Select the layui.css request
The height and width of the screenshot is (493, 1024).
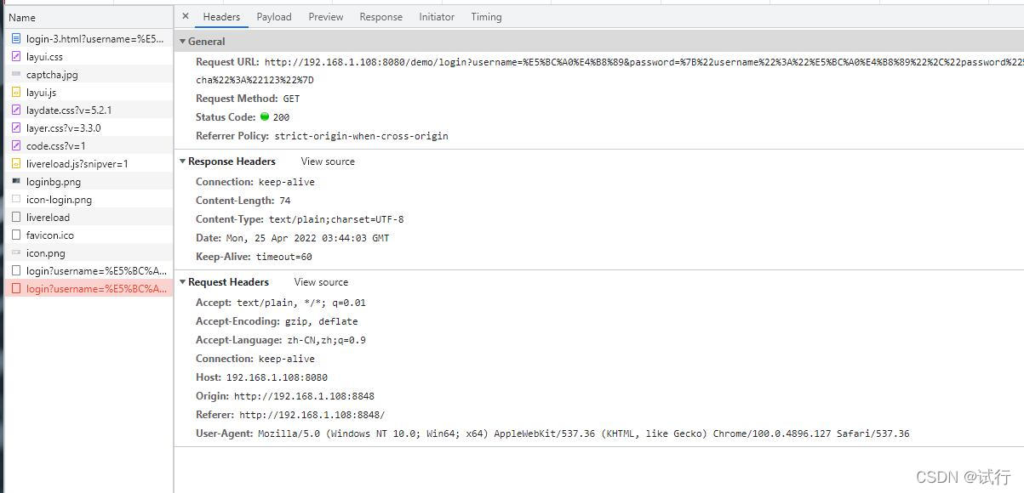tap(87, 56)
